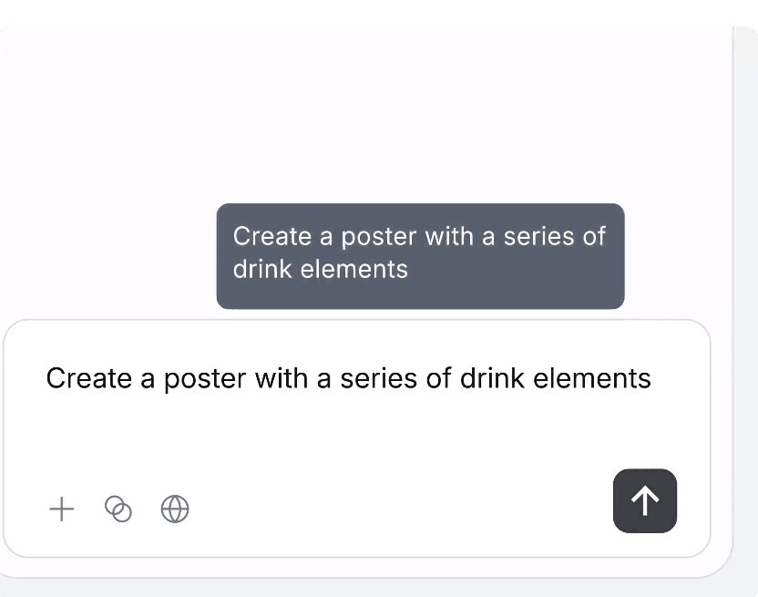The height and width of the screenshot is (597, 758).
Task: Click the plus icon to add attachment
Action: [61, 509]
